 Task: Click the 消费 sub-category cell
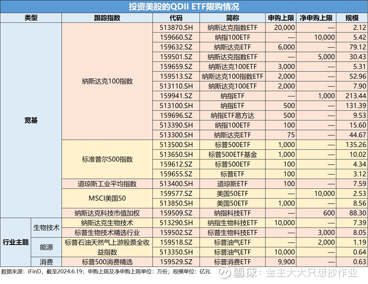[x=46, y=262]
